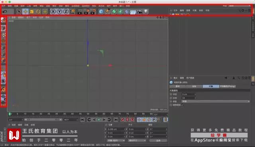This screenshot has height=147, width=255.
Task: Select the Spline Pen tool icon
Action: point(108,12)
